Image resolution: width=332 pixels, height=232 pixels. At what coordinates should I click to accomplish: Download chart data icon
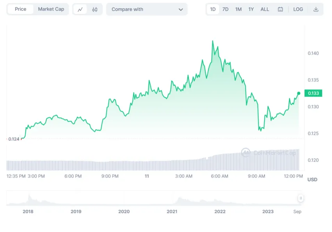point(316,9)
